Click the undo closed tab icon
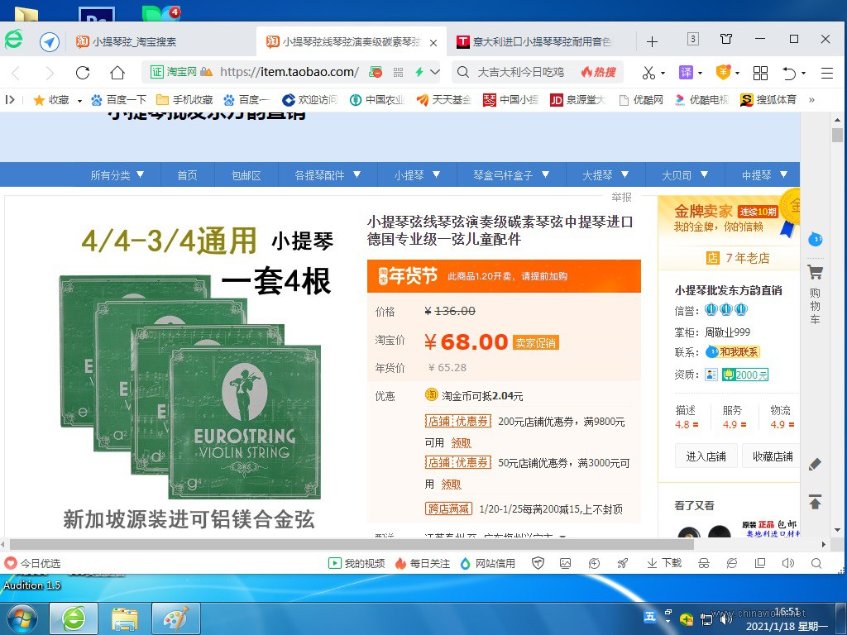 [x=789, y=73]
